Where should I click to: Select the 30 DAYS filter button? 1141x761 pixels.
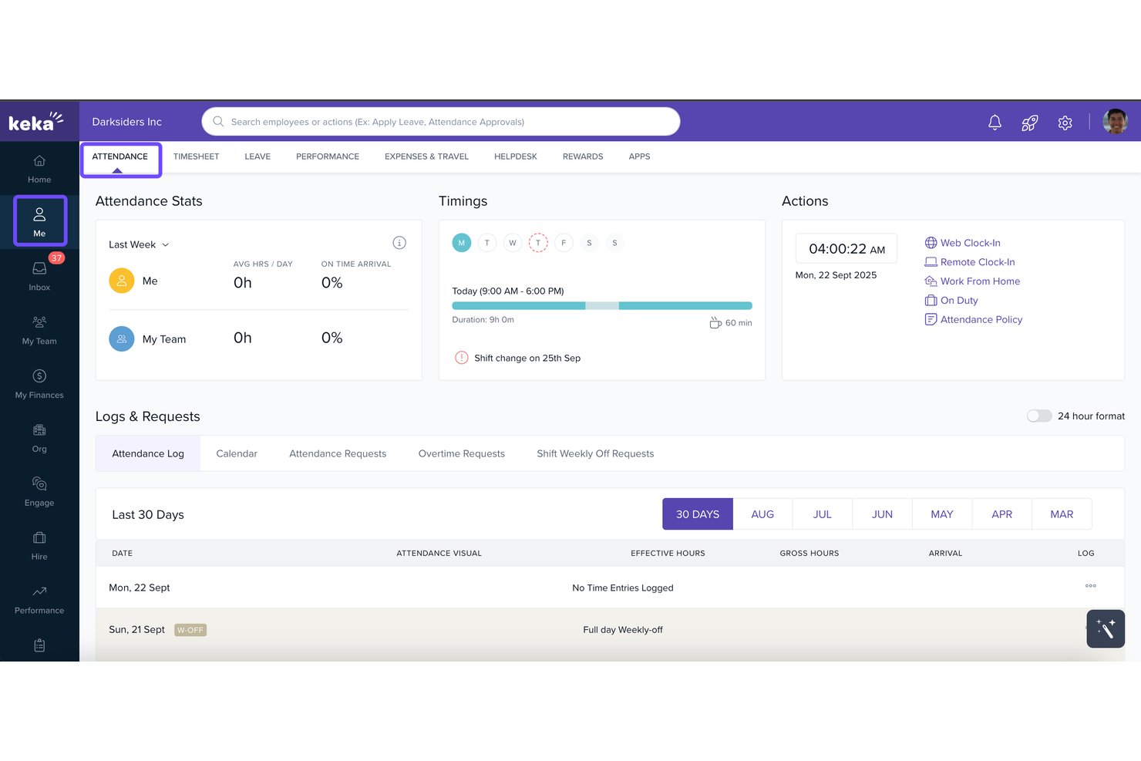[698, 514]
